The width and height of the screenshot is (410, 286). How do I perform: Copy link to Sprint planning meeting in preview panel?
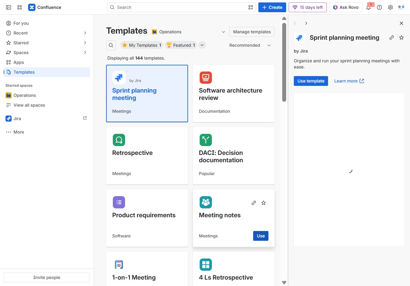(x=392, y=38)
